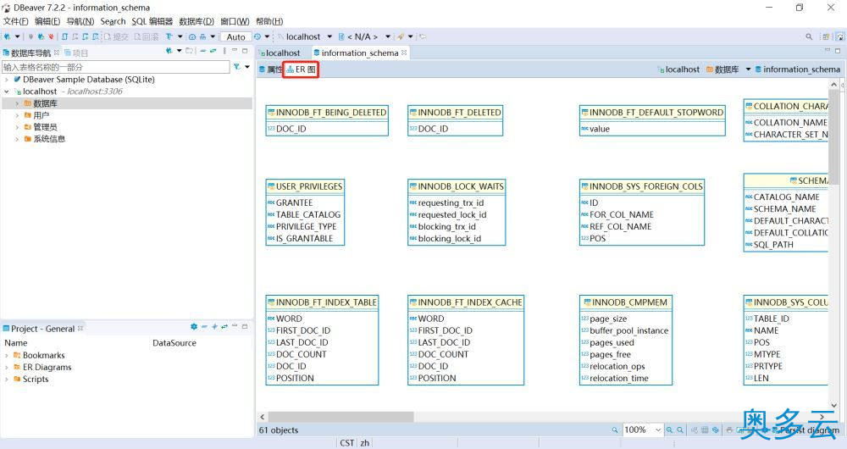Open the 编辑(E) menu
This screenshot has height=449, width=847.
coord(47,21)
